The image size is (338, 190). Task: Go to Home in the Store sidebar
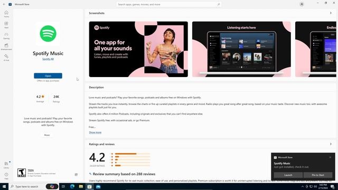tap(6, 14)
